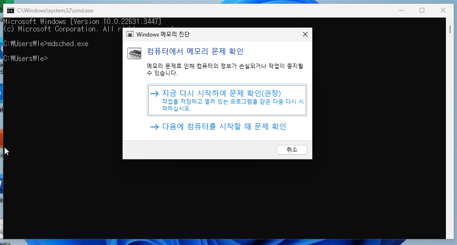This screenshot has width=457, height=245.
Task: Minimize the cmd.exe window
Action: pos(401,10)
